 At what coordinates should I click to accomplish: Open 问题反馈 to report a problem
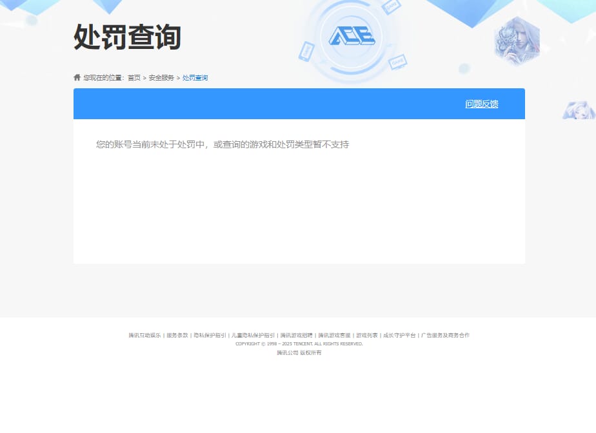click(x=481, y=103)
